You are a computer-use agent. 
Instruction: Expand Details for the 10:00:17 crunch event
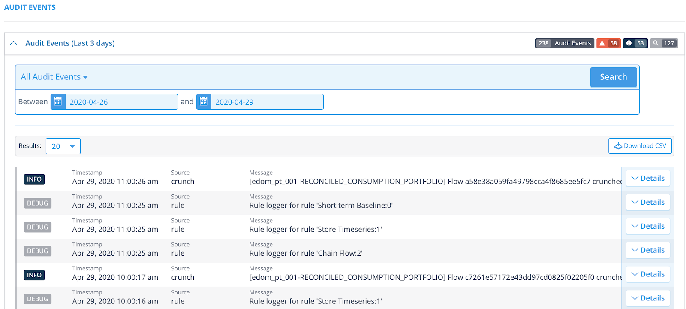pos(648,275)
